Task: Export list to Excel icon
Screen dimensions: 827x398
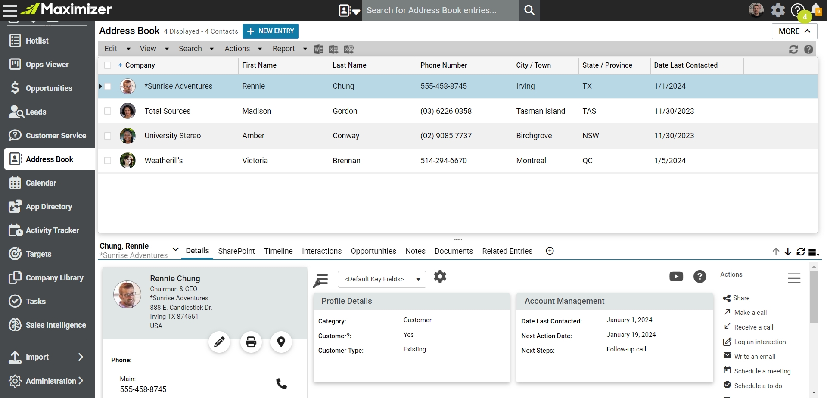Action: 333,49
